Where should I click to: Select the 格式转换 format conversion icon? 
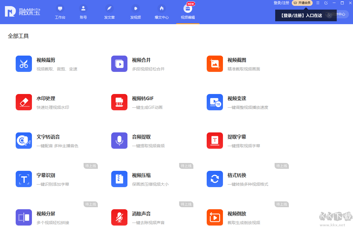[x=215, y=179]
